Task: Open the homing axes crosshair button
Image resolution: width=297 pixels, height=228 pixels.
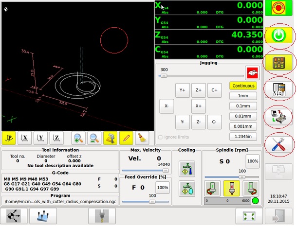Action: pos(14,216)
